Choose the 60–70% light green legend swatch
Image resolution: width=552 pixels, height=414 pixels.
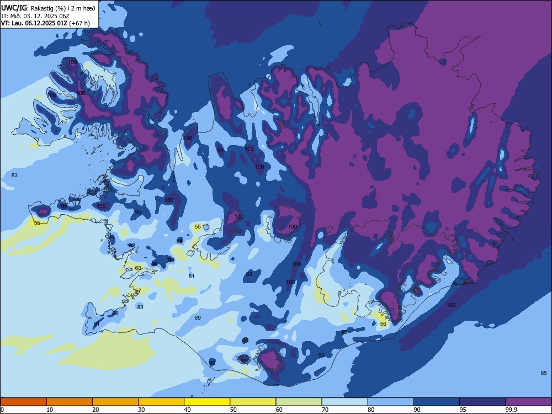tap(299, 402)
